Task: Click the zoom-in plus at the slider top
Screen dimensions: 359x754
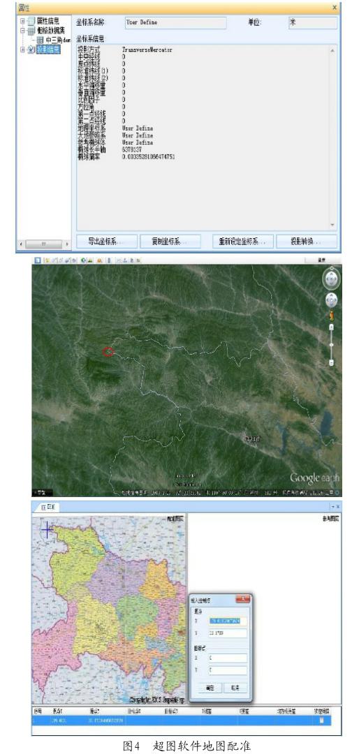Action: pos(331,327)
